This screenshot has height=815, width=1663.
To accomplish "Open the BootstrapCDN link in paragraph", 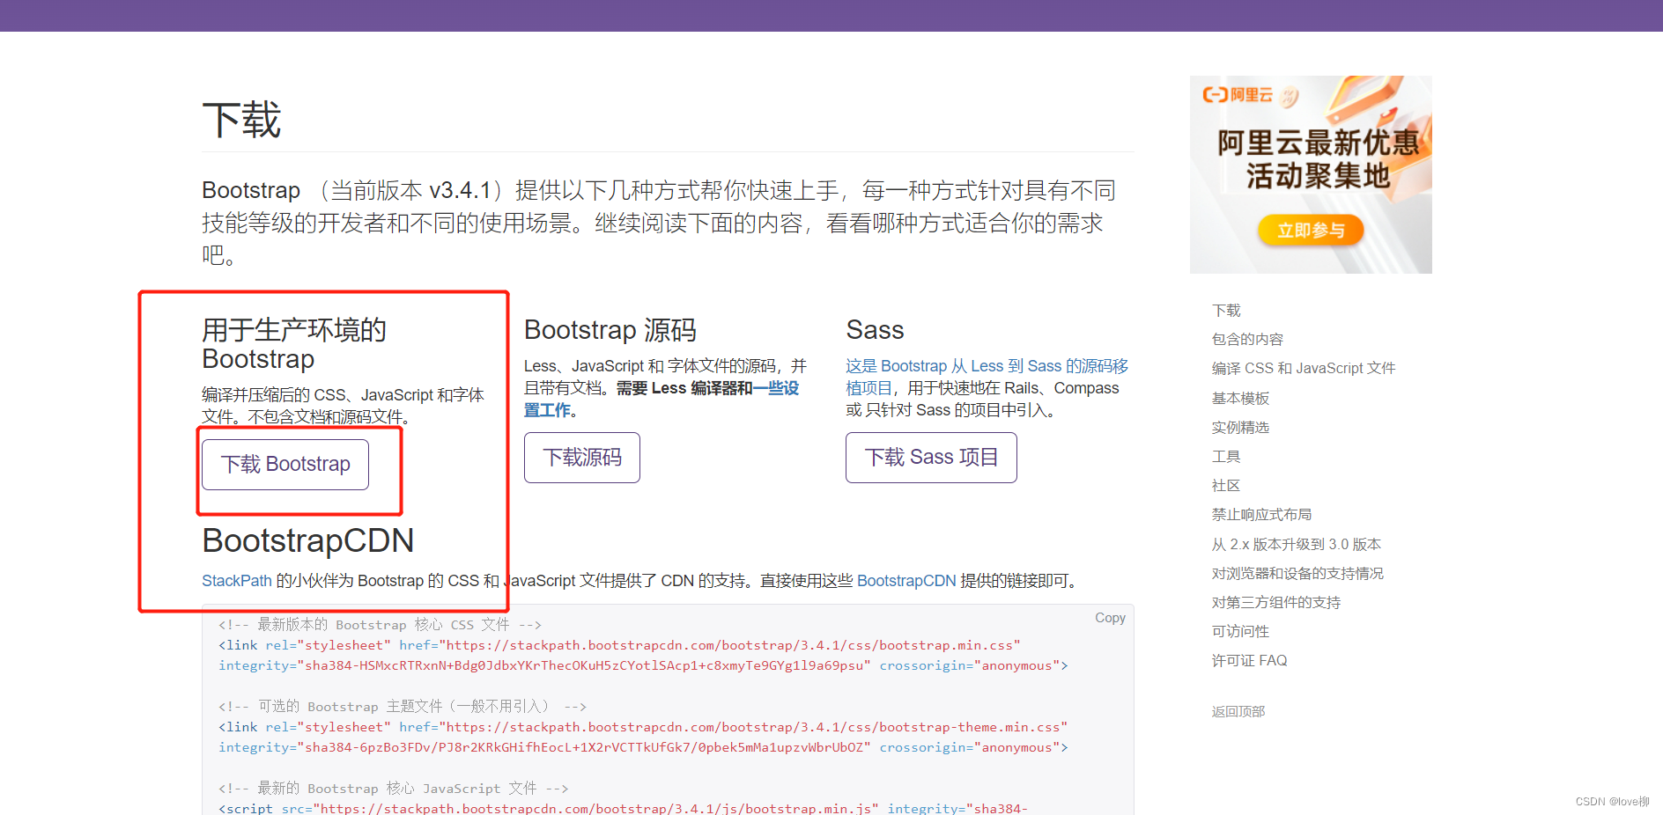I will tap(906, 581).
